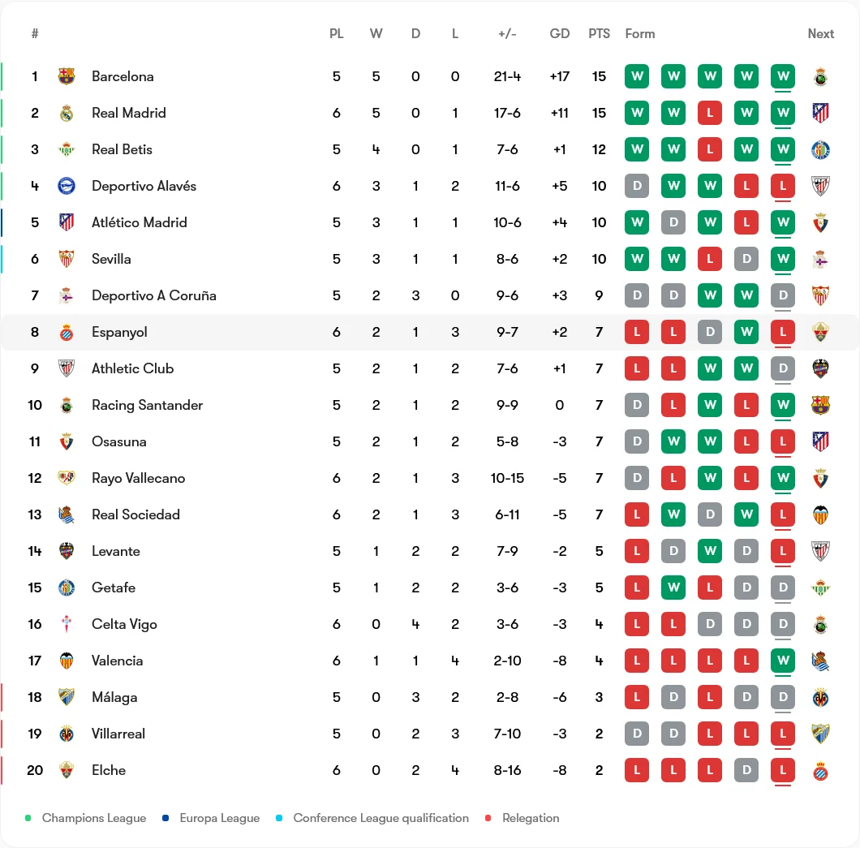860x848 pixels.
Task: Click the Form column header
Action: (640, 34)
